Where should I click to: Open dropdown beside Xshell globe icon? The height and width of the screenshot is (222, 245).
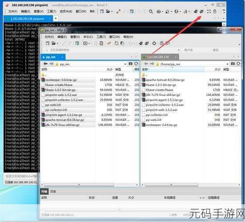[x=180, y=12]
